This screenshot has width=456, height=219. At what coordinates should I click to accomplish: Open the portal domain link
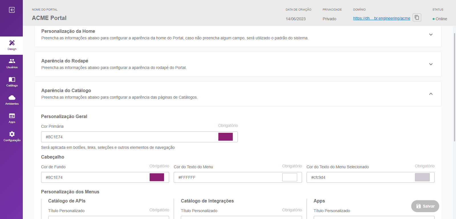(381, 18)
